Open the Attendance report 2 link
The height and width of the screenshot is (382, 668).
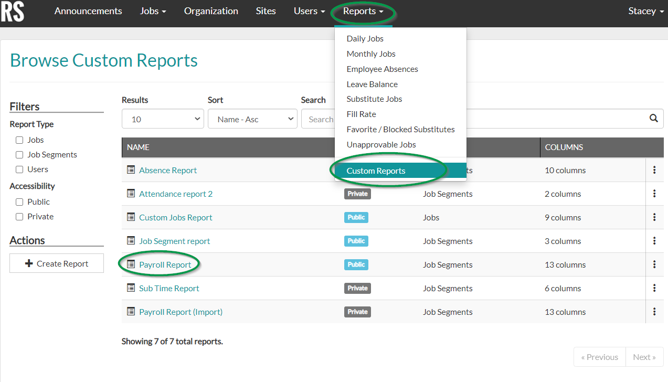pos(176,194)
